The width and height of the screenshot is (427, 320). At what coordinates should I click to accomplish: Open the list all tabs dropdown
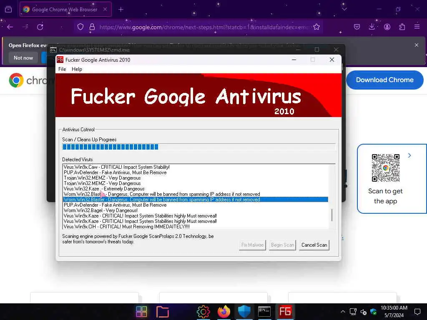coord(344,9)
